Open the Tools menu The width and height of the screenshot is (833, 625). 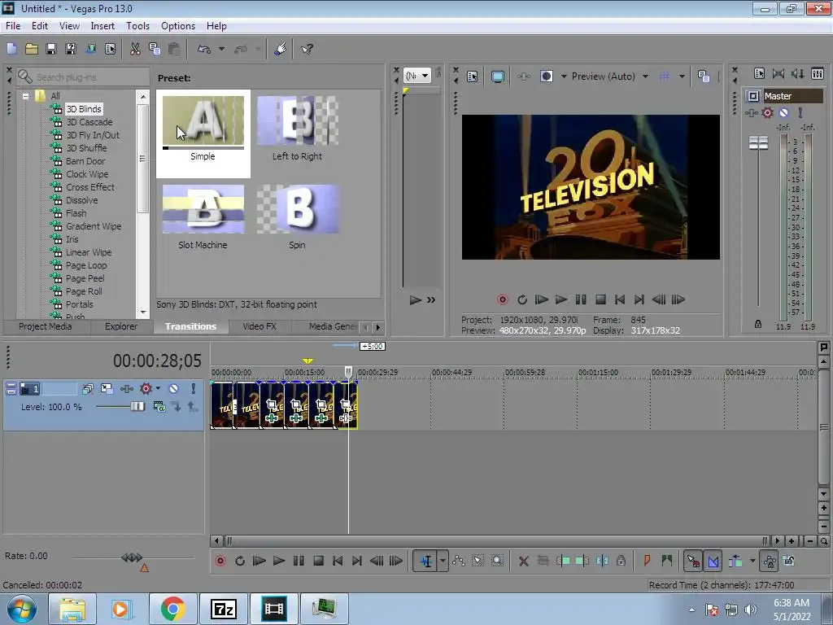[x=137, y=25]
